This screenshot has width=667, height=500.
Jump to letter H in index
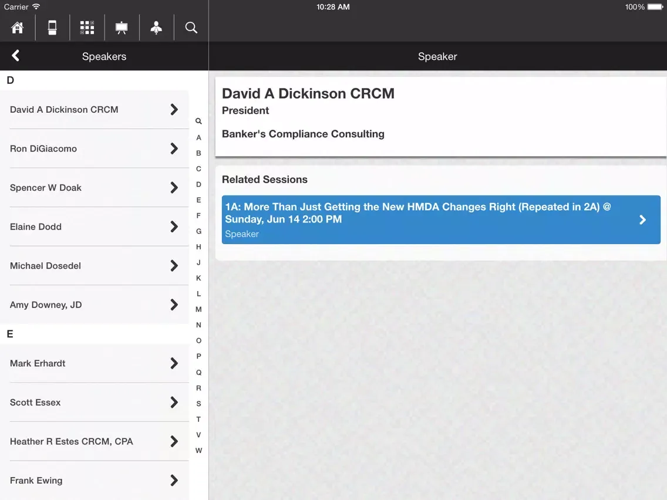198,246
